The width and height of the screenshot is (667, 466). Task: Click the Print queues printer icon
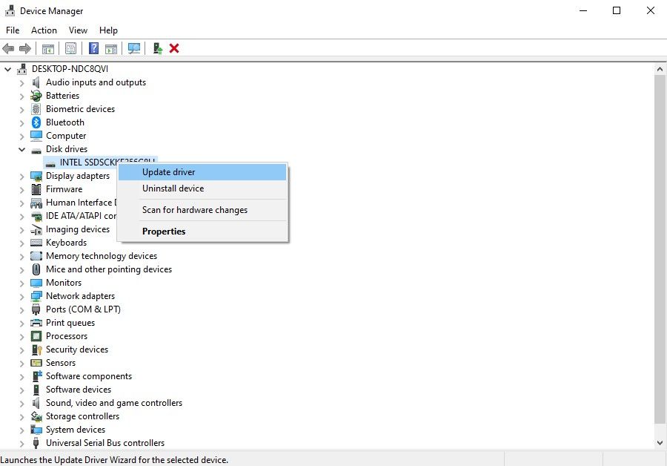[36, 323]
